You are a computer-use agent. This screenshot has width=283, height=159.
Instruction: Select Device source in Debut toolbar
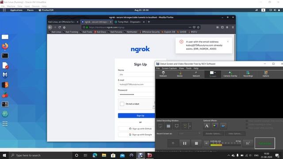tap(180, 74)
